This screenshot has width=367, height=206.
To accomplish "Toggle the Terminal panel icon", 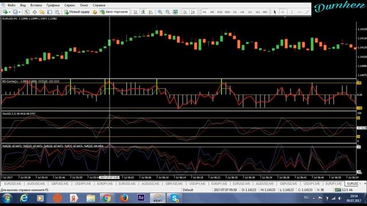I will coord(50,12).
